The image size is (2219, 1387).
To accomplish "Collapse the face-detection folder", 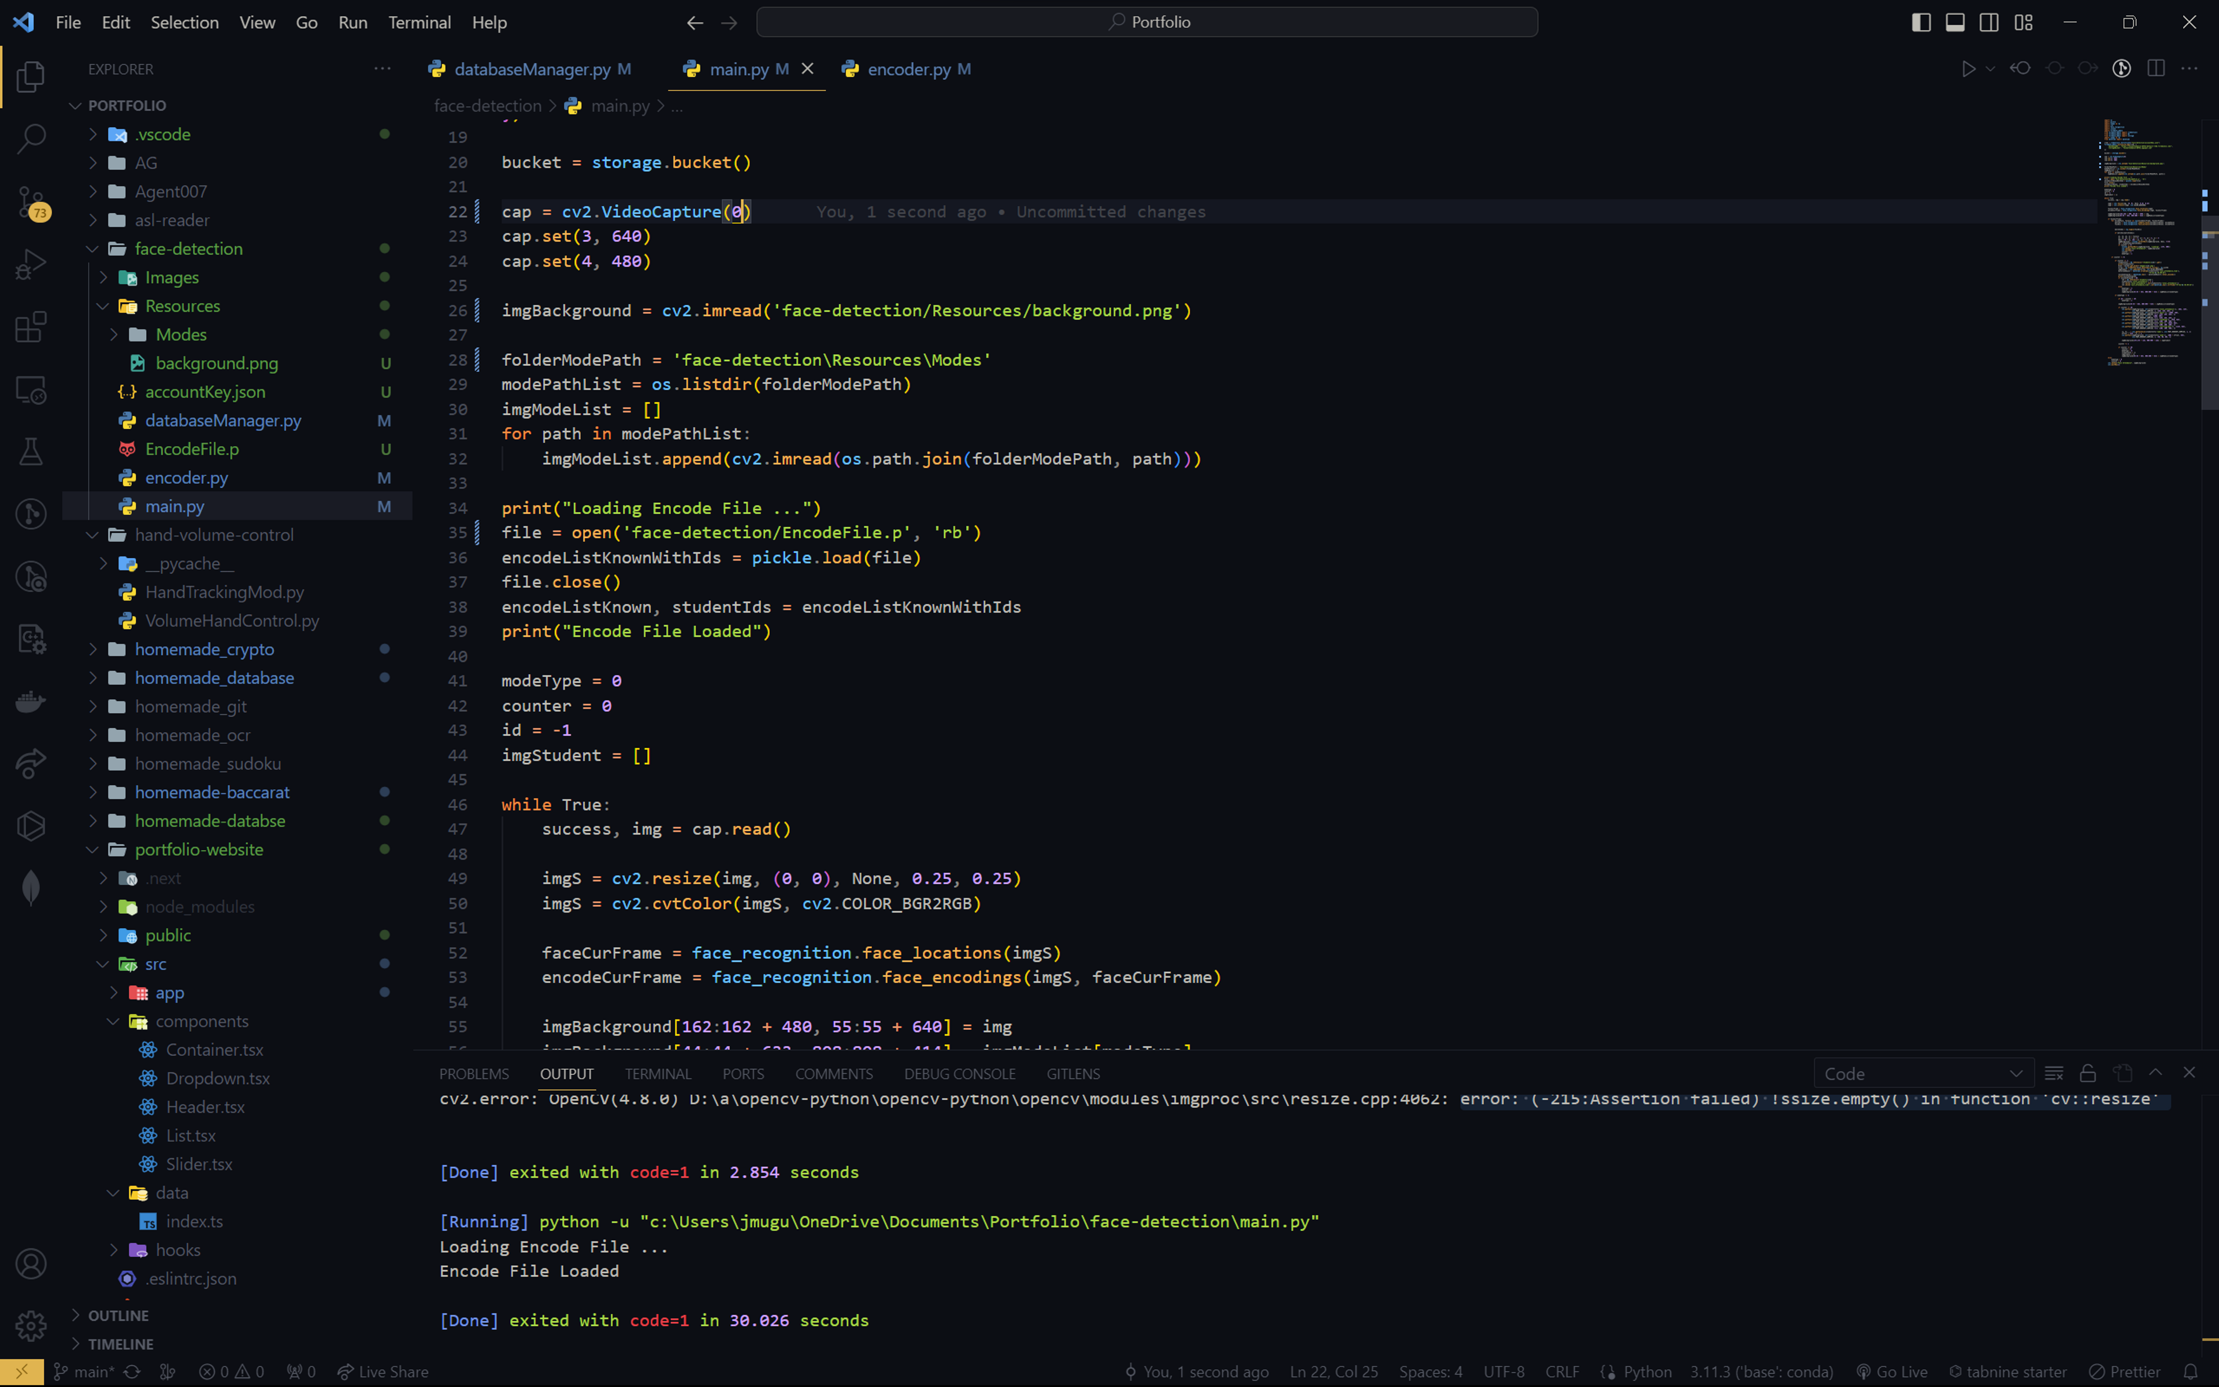I will (x=236, y=249).
